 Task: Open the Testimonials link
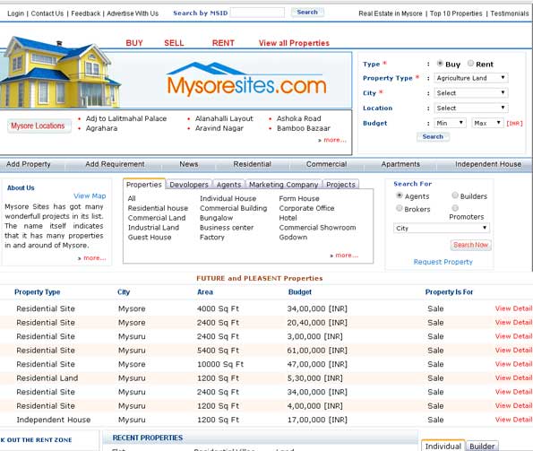[x=510, y=13]
